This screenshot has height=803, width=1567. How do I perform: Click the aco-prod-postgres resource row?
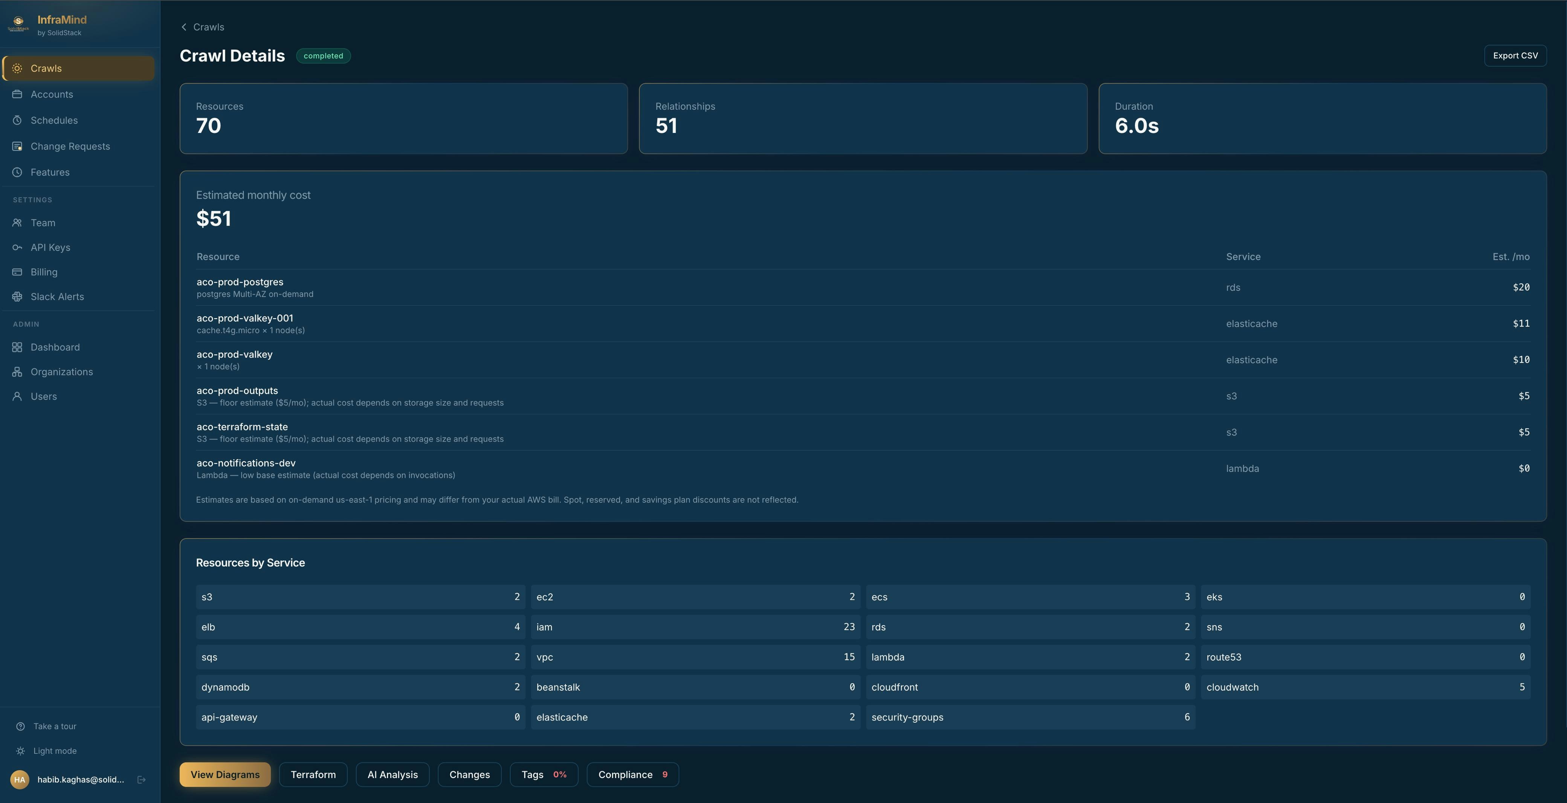point(863,288)
